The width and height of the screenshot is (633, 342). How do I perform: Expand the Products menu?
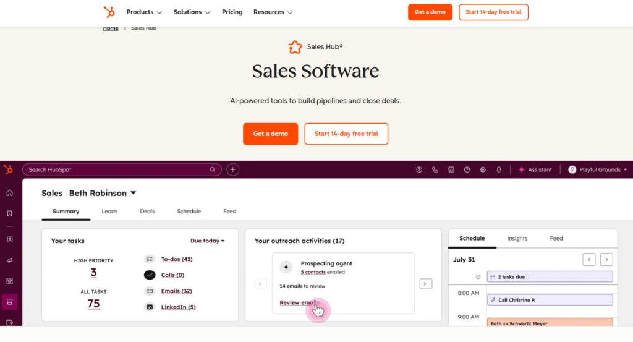[x=144, y=12]
